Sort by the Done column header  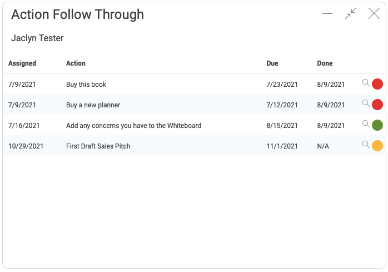[x=325, y=63]
